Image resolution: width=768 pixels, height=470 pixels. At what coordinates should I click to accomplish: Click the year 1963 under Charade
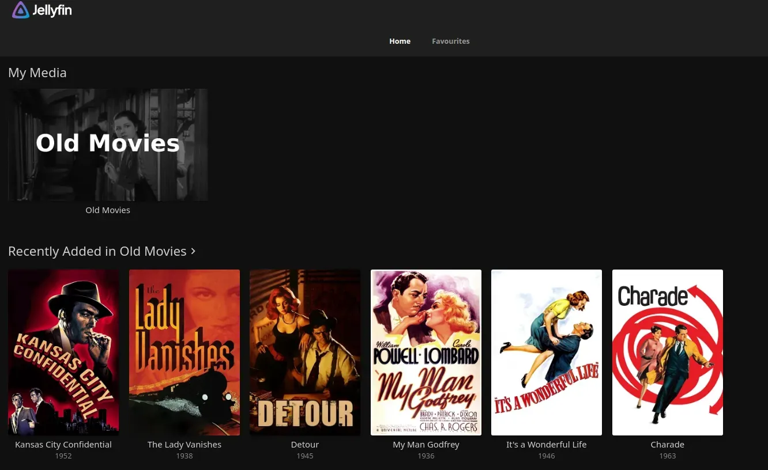click(x=668, y=456)
